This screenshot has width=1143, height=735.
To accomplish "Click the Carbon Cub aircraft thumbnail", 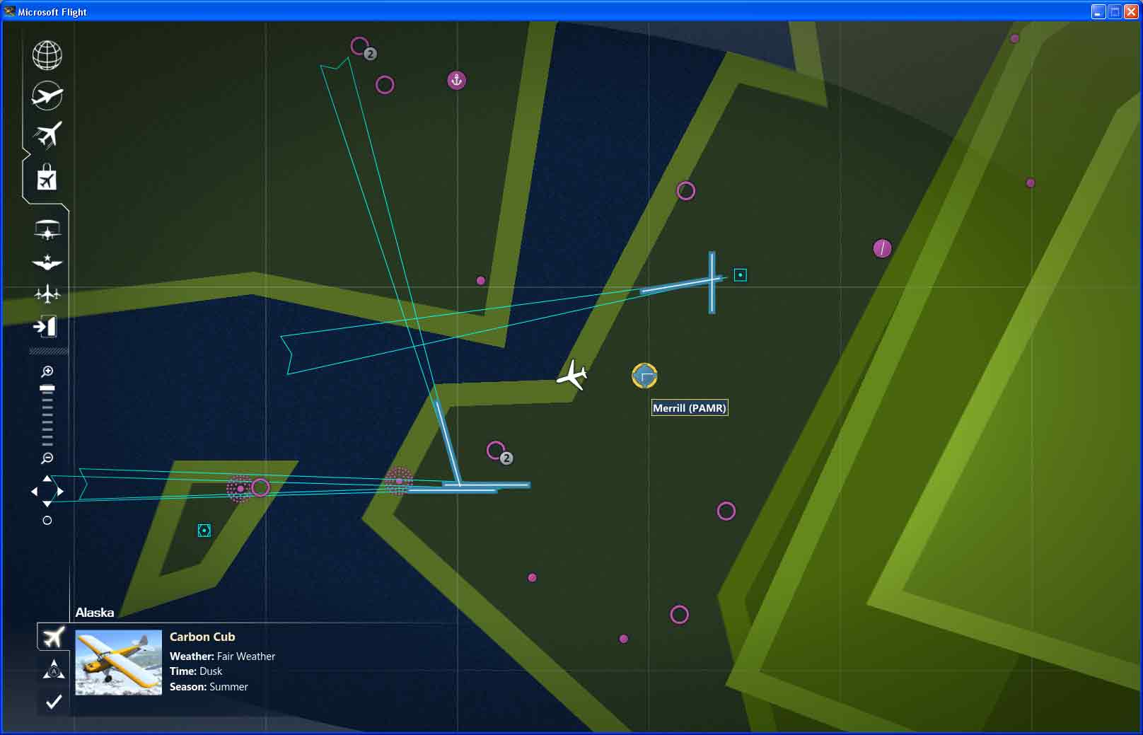I will click(119, 663).
